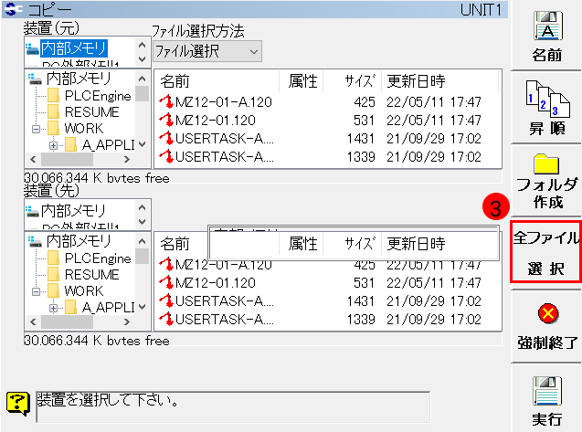Open the ファイル選択 method dropdown

(207, 51)
